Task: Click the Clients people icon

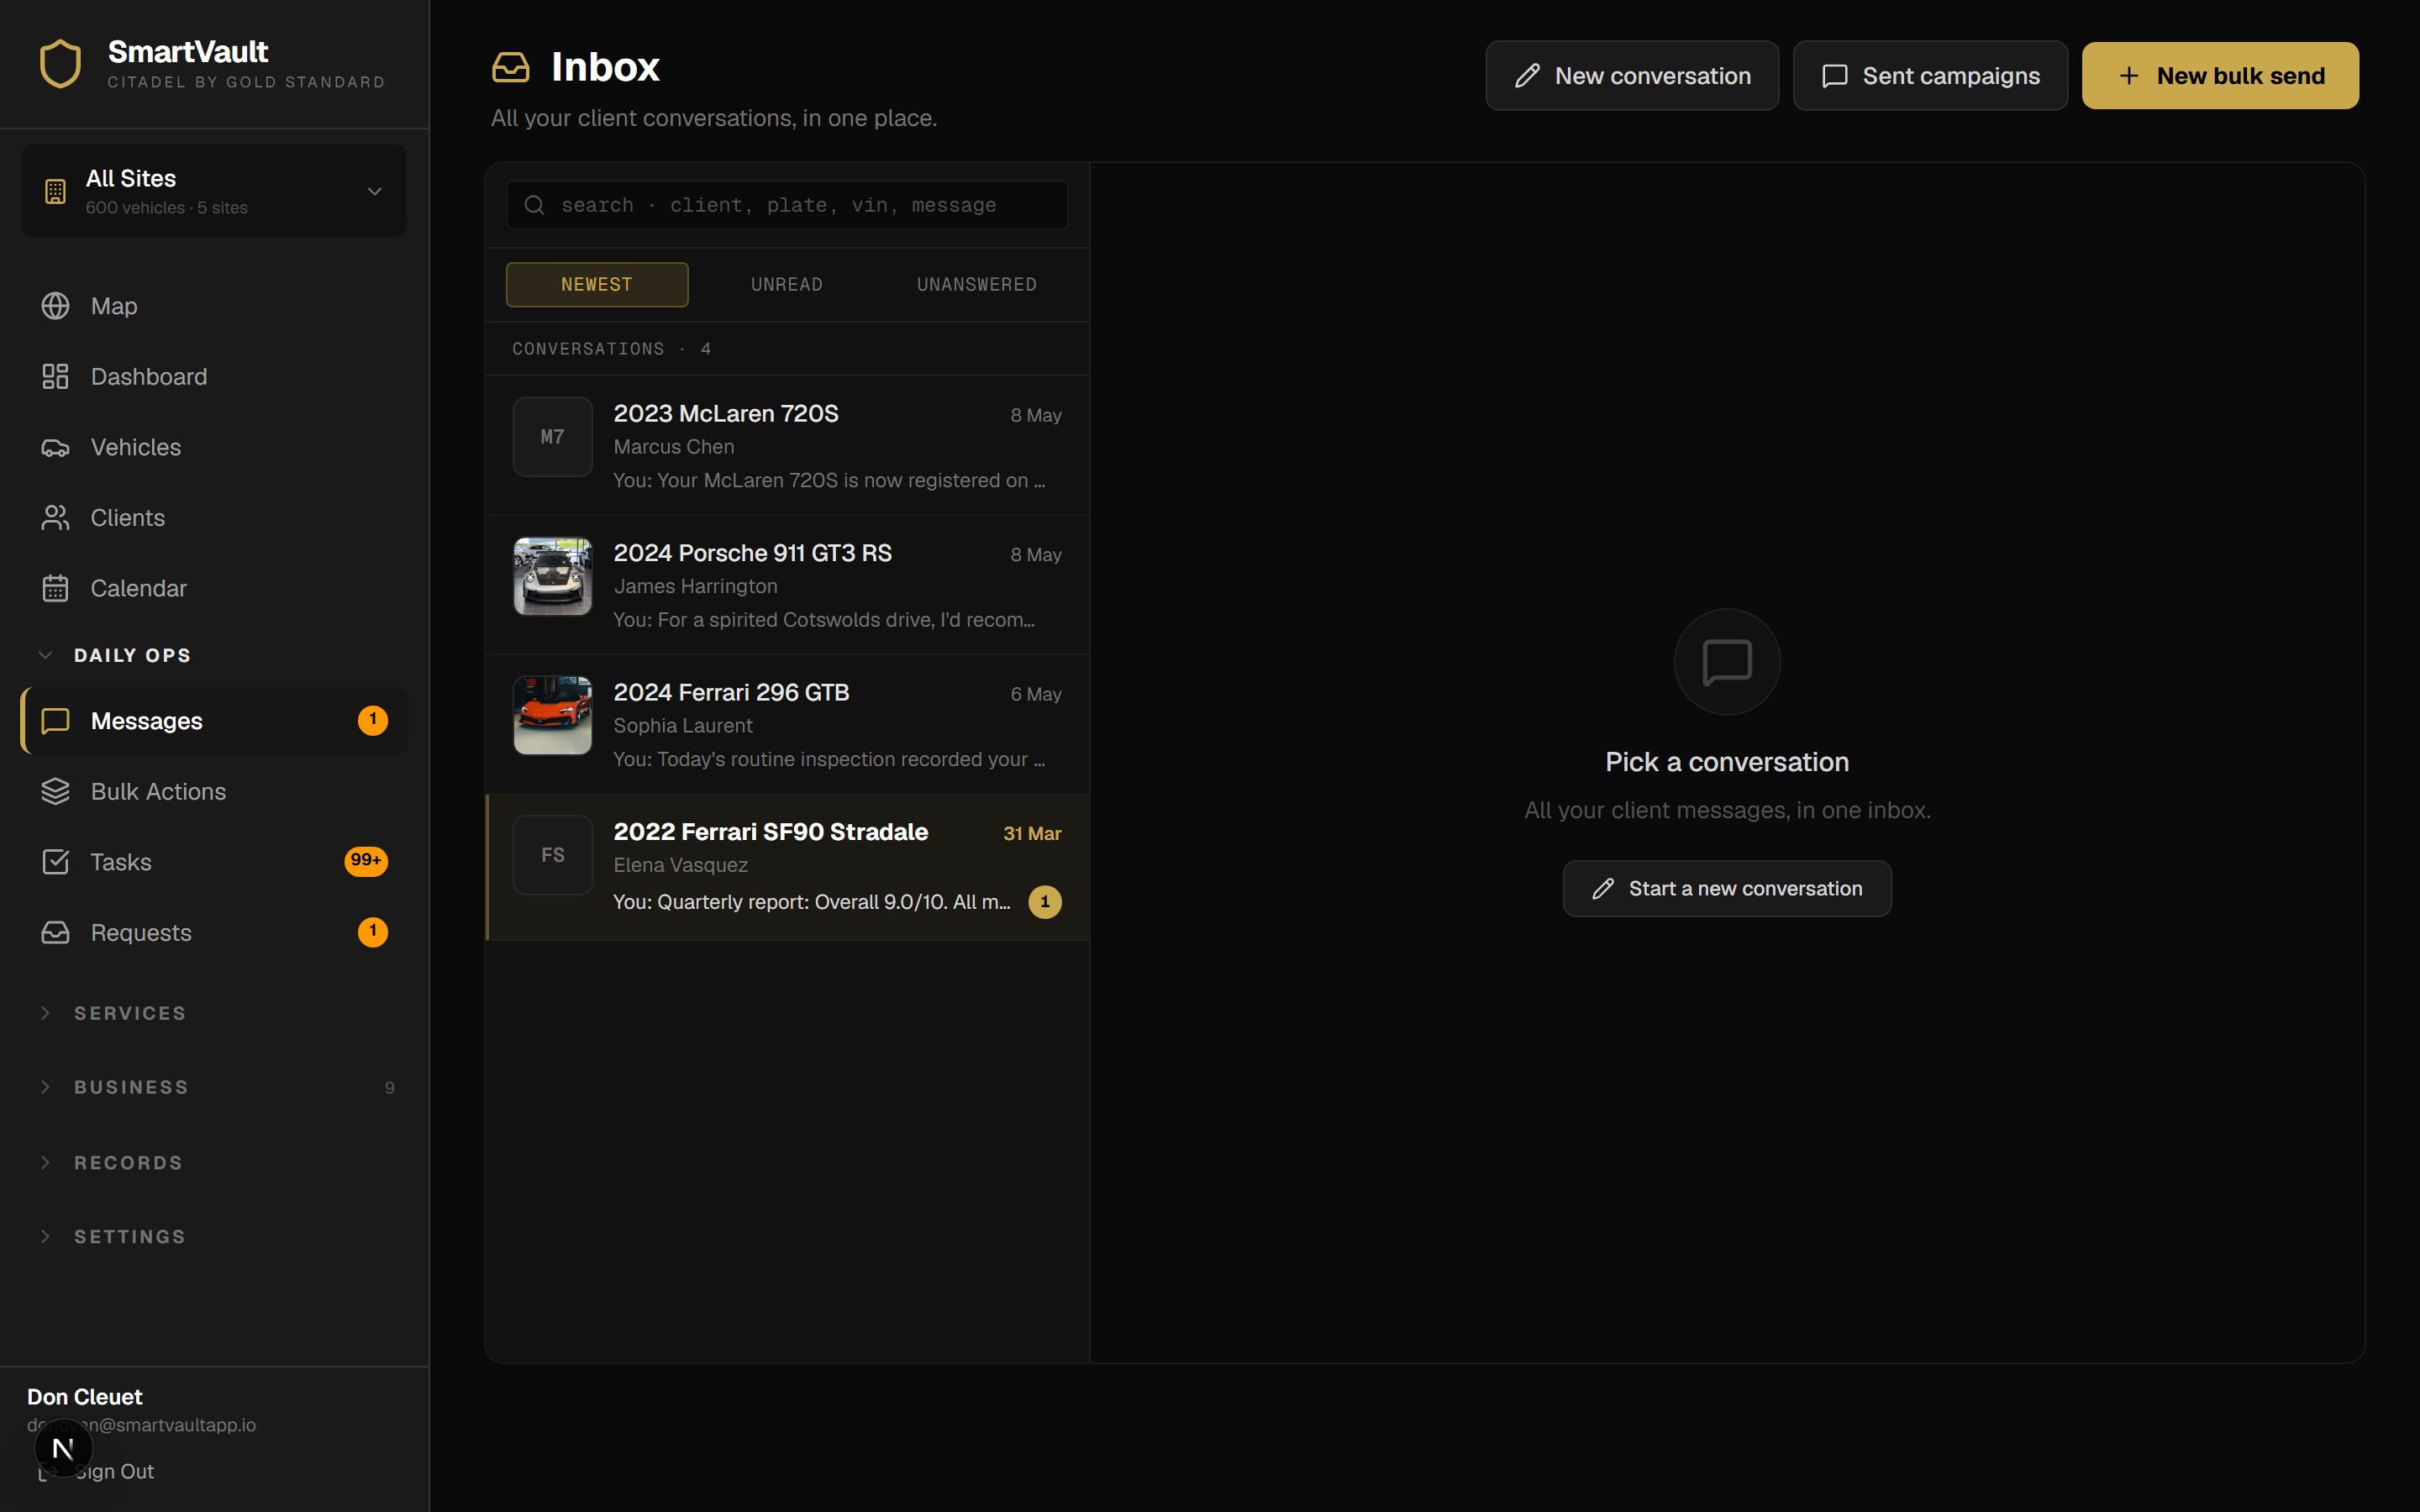Action: (55, 518)
